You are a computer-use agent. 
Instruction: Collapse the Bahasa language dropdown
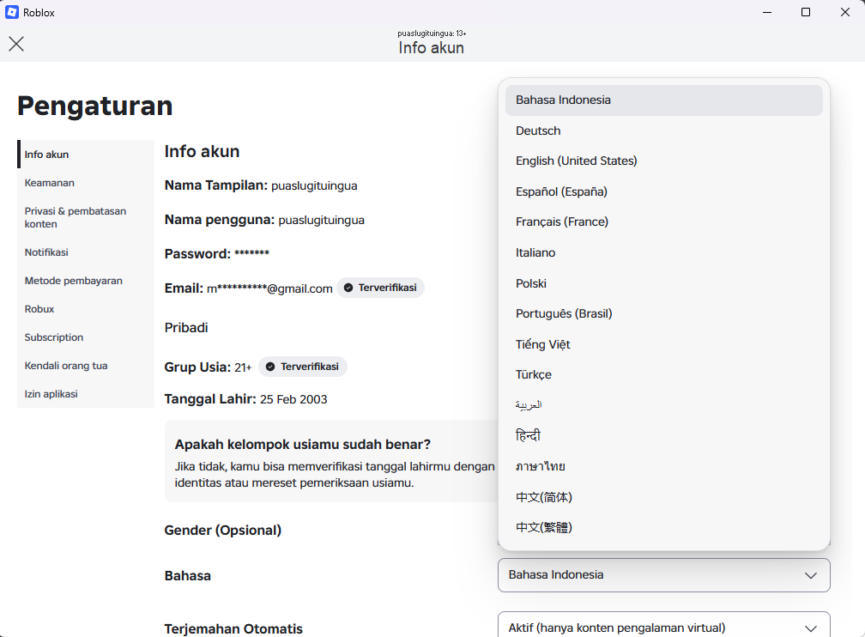coord(663,575)
